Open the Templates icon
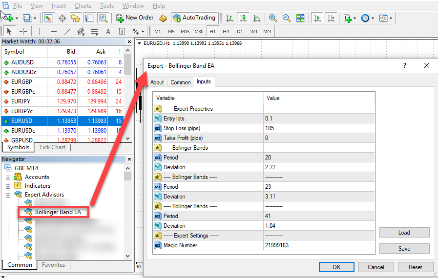The width and height of the screenshot is (438, 278). [x=383, y=18]
